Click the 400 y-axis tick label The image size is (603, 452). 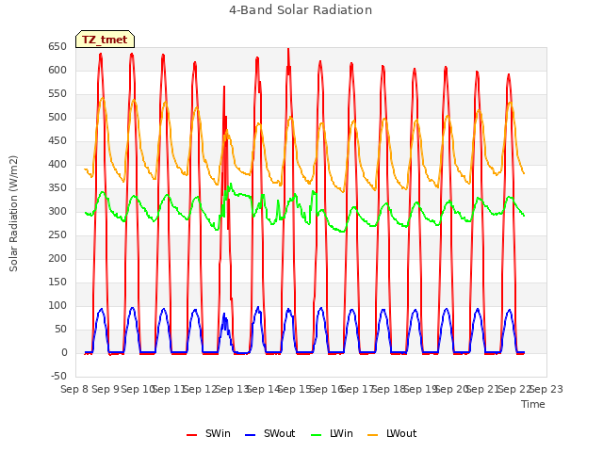[57, 165]
